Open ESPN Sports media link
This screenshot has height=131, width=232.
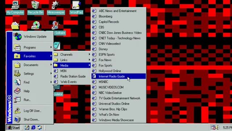tap(119, 55)
